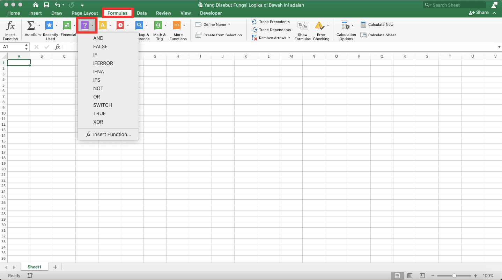Image resolution: width=502 pixels, height=280 pixels.
Task: Expand the AutoSum dropdown arrow
Action: point(39,25)
